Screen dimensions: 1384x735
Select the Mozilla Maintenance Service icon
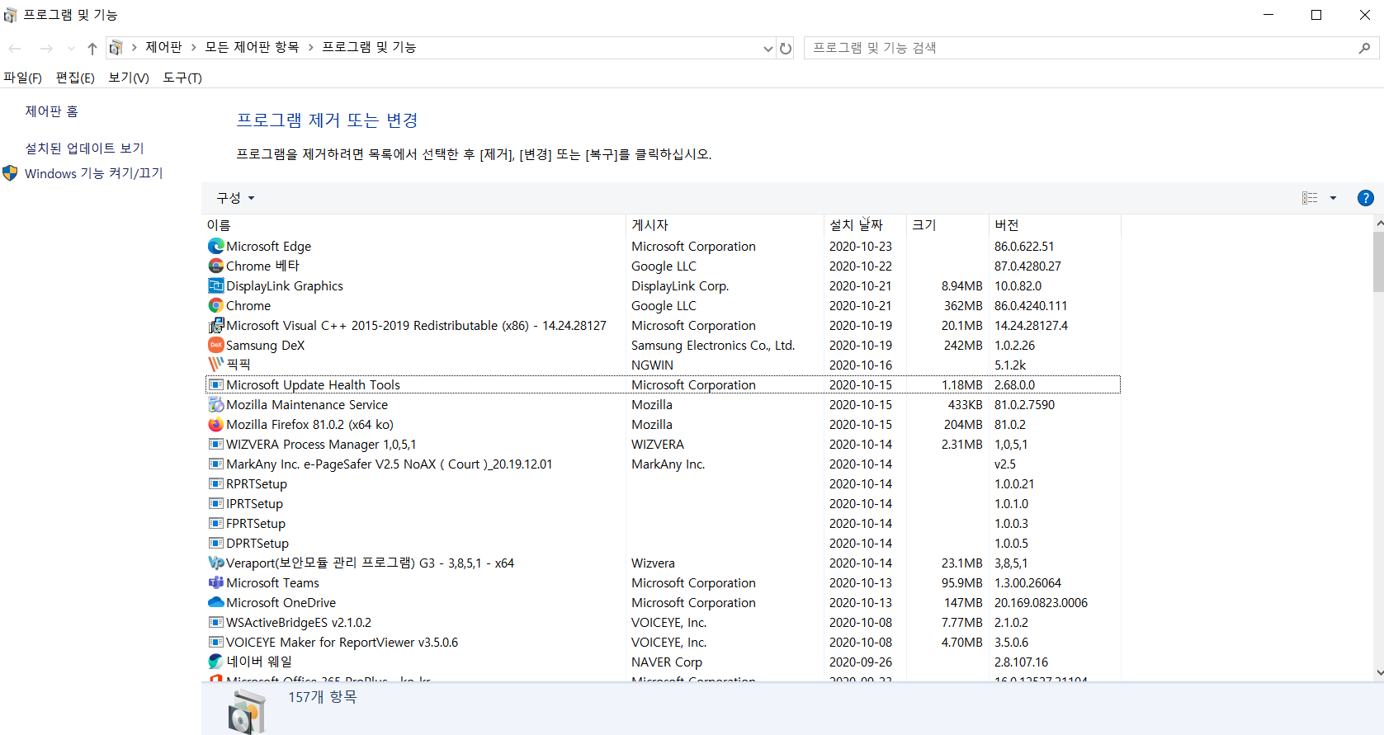pyautogui.click(x=216, y=404)
